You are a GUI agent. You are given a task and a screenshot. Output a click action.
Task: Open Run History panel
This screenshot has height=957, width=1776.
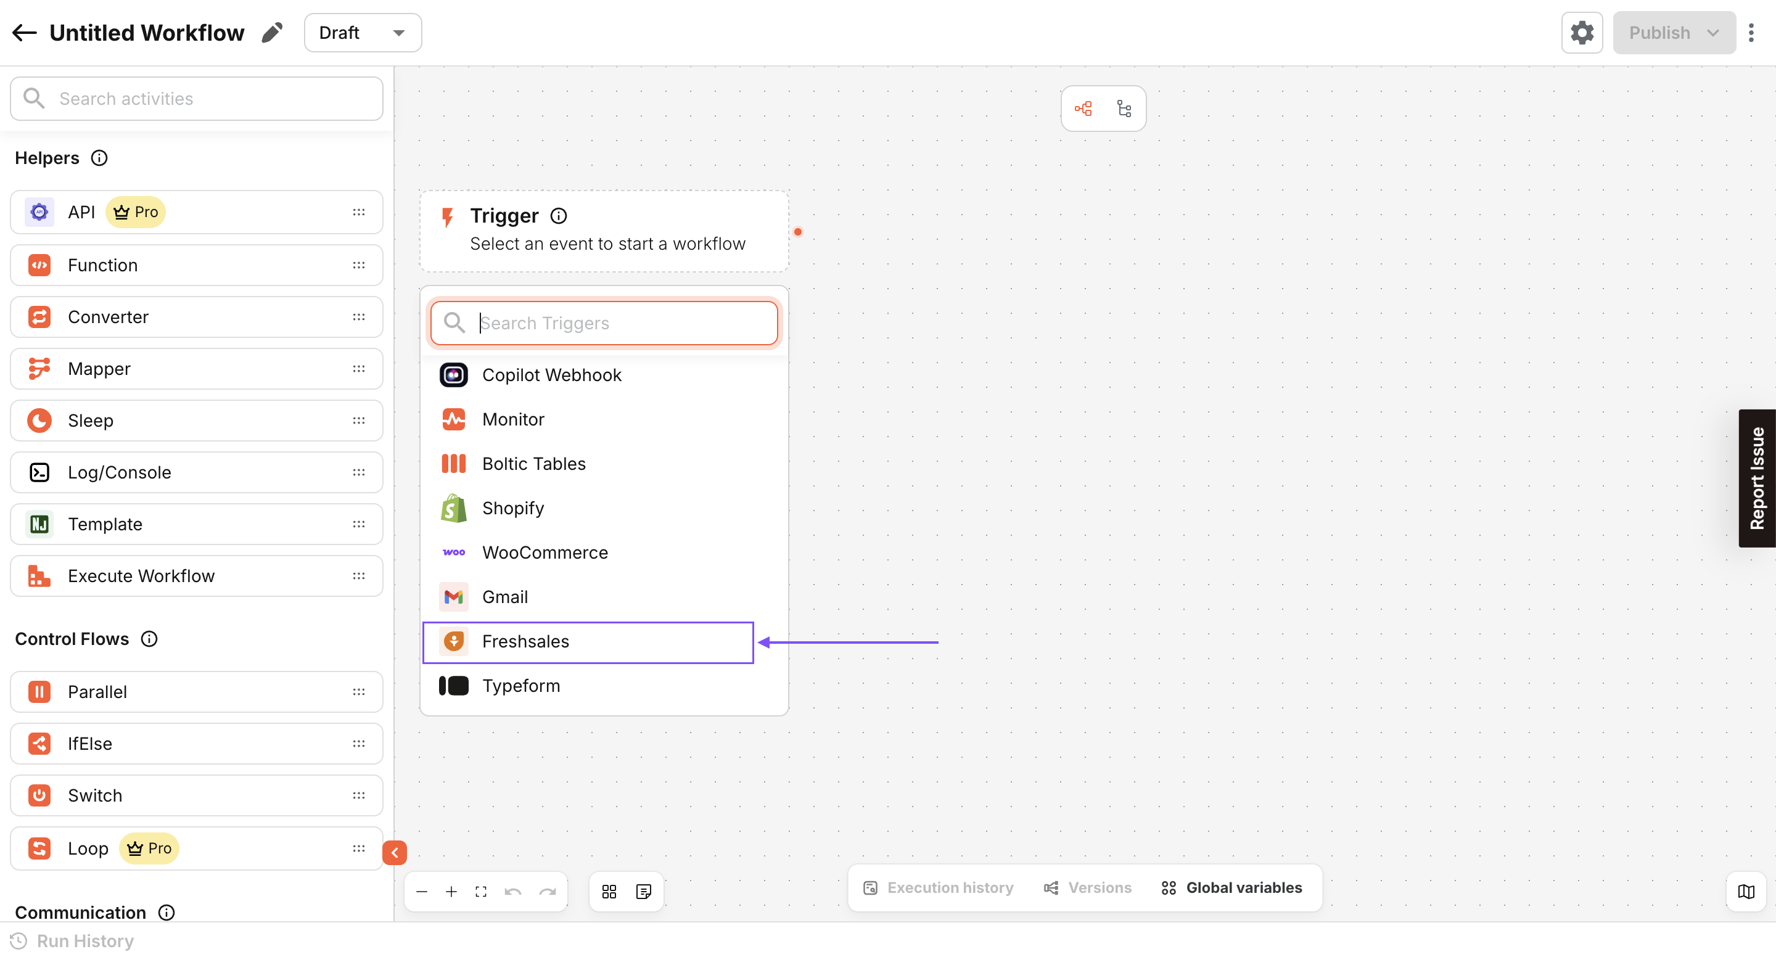point(72,940)
